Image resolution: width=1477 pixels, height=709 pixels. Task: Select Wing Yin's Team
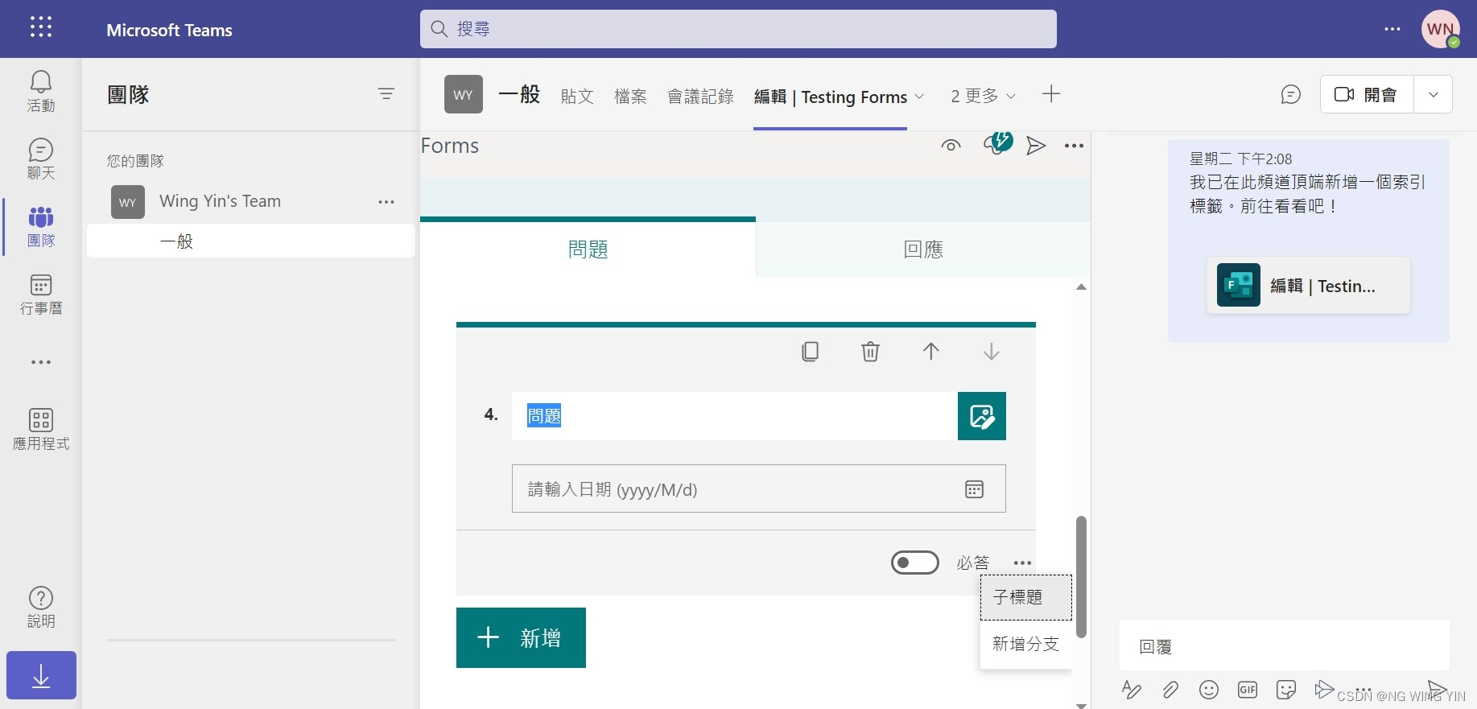(x=220, y=202)
